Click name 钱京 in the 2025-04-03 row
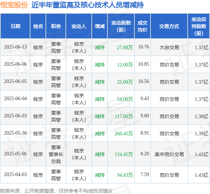210x194 pixels. (38, 175)
